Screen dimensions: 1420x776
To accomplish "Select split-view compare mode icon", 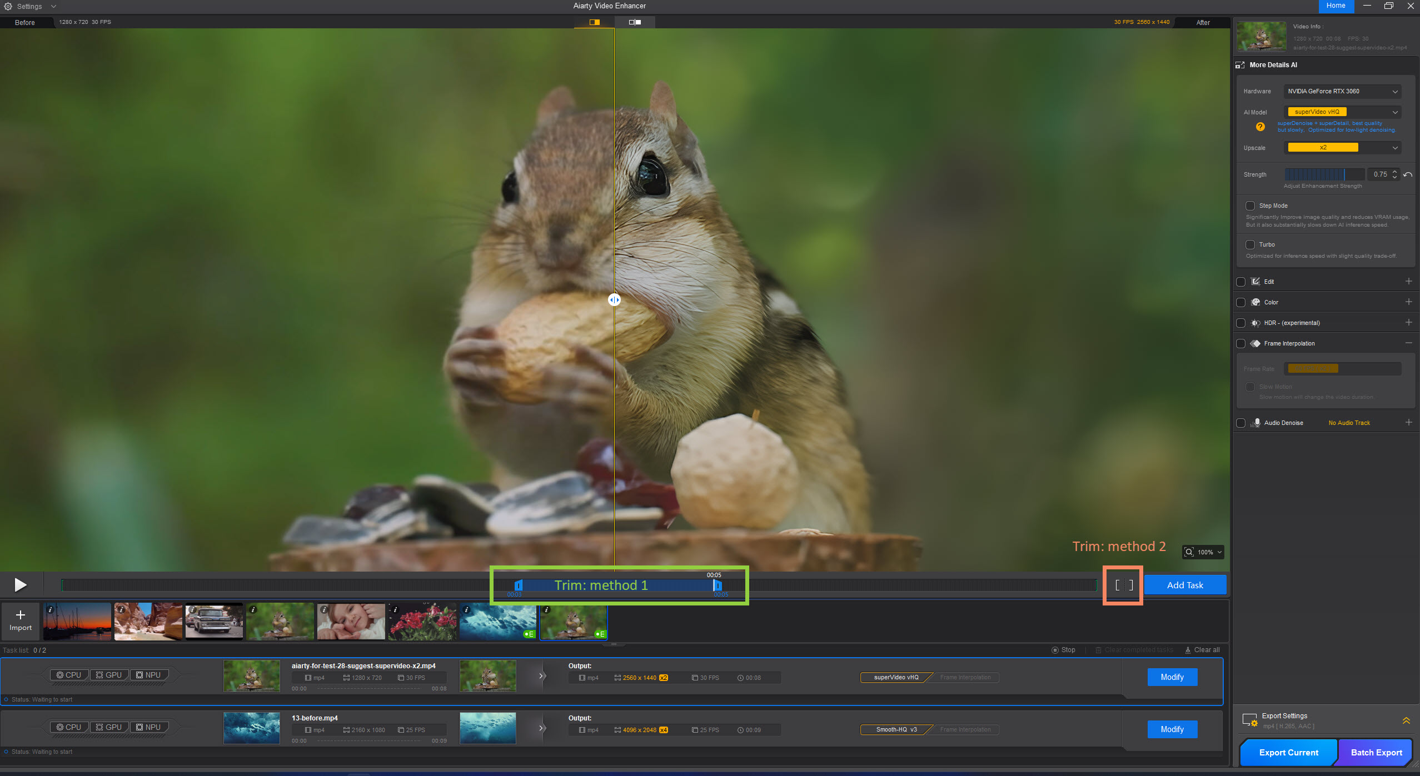I will [594, 22].
